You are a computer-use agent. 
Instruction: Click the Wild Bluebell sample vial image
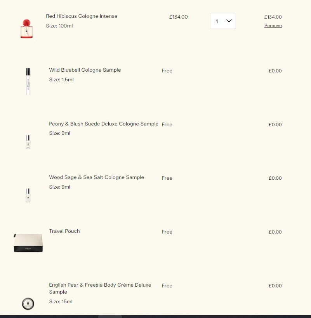coord(28,81)
